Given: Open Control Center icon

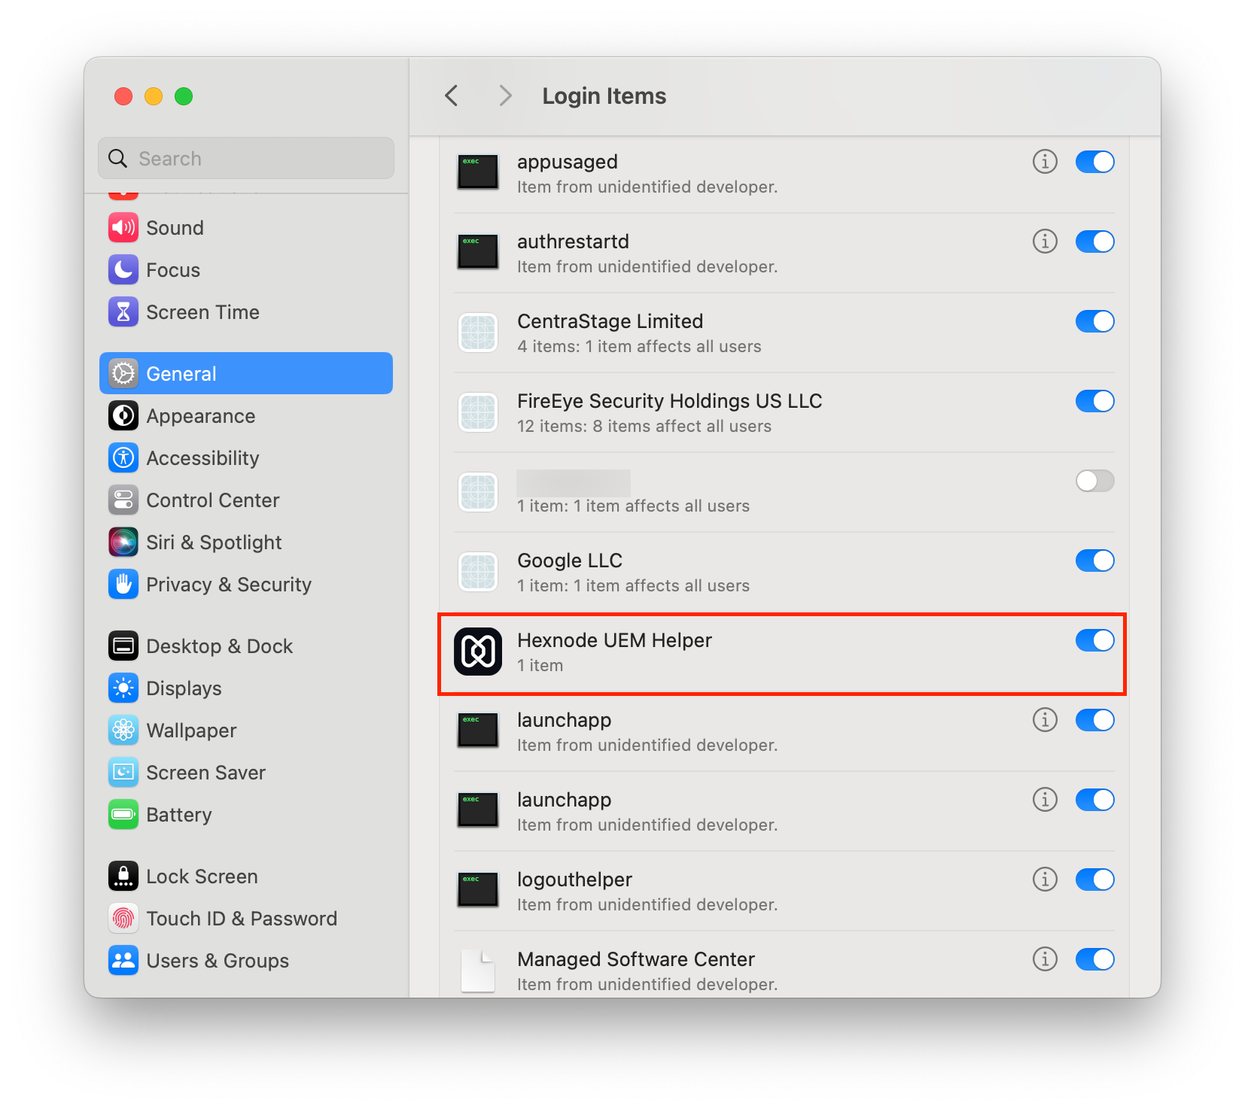Looking at the screenshot, I should click(x=123, y=500).
